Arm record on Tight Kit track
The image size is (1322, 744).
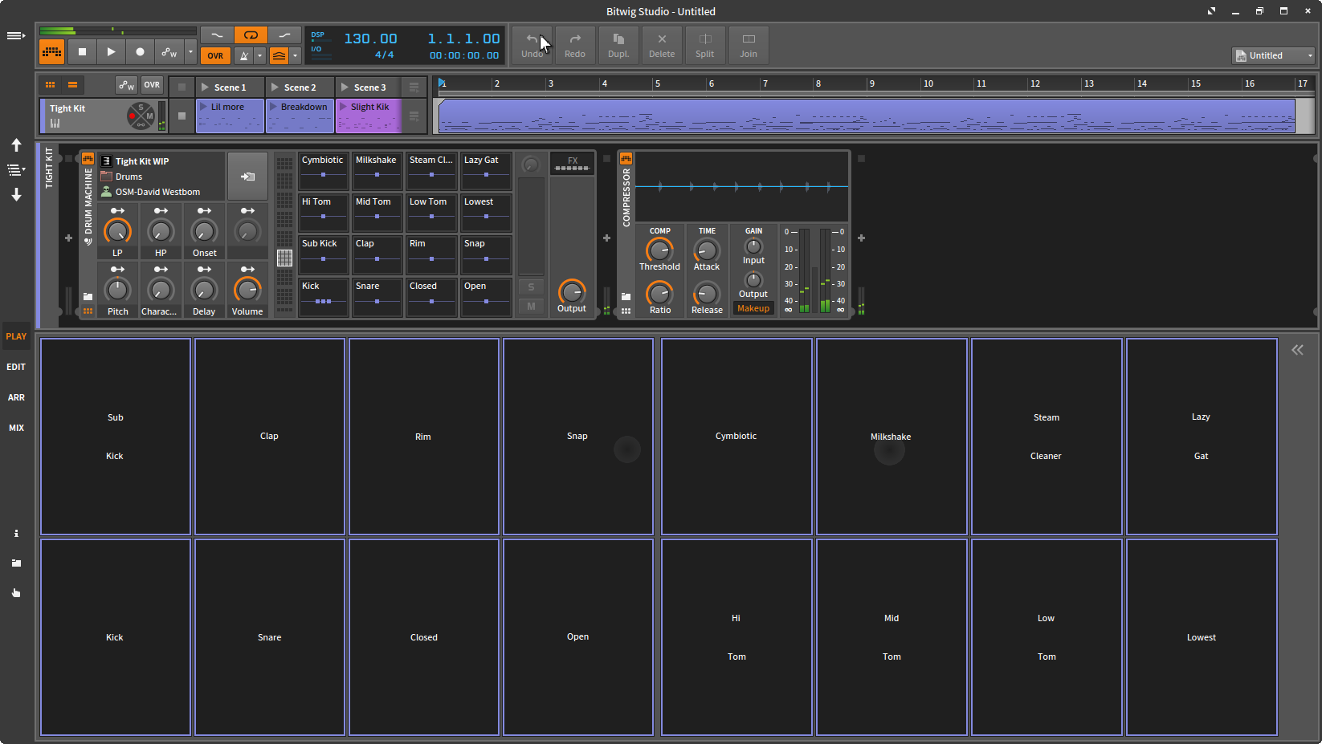pyautogui.click(x=134, y=116)
